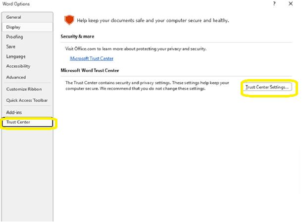This screenshot has width=303, height=223.
Task: Go to the Save options
Action: 27,46
